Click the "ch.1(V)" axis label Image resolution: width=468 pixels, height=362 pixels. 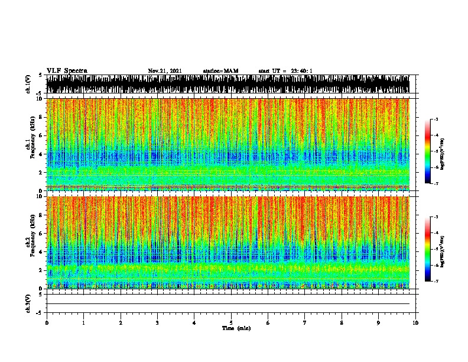click(x=28, y=84)
